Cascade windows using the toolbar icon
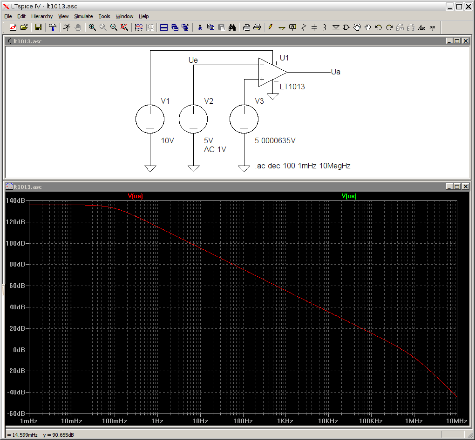 [x=175, y=27]
